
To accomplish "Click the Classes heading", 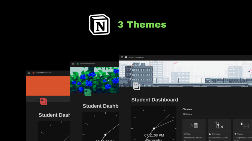I will [187, 109].
